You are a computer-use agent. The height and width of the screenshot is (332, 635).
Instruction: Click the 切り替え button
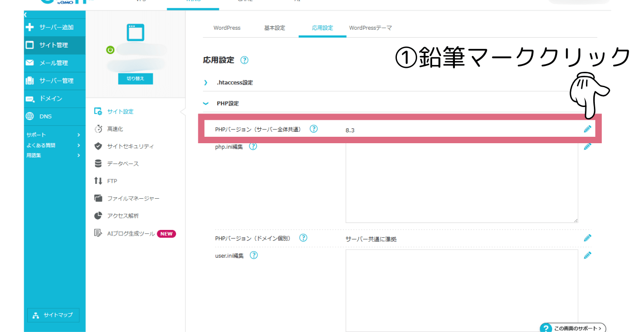(135, 79)
